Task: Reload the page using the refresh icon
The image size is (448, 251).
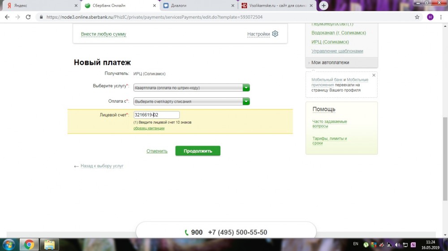Action: pos(28,17)
